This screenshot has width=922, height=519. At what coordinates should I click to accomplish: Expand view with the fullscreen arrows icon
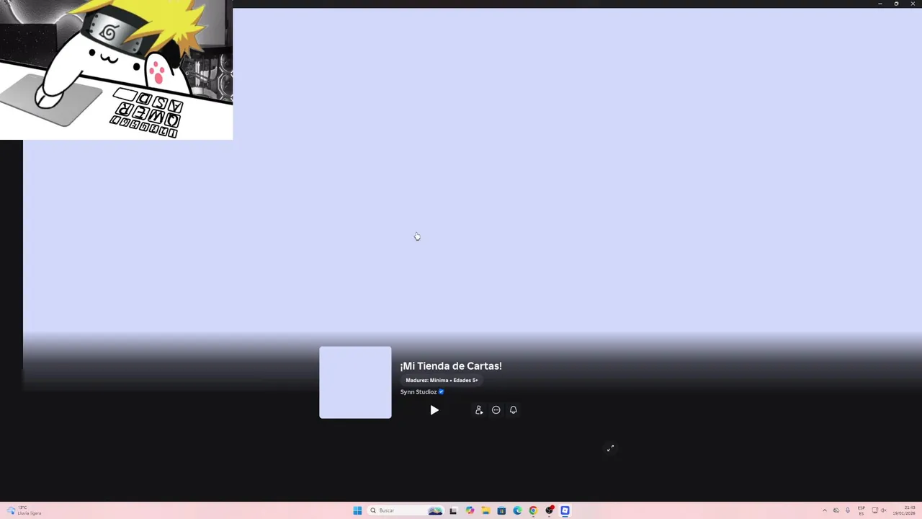coord(610,448)
